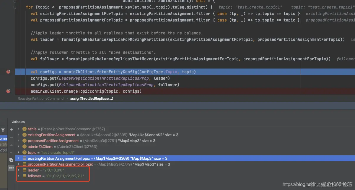The height and width of the screenshot is (190, 355).
Task: Click the parameter icon beside adminZkClient
Action: click(x=25, y=146)
